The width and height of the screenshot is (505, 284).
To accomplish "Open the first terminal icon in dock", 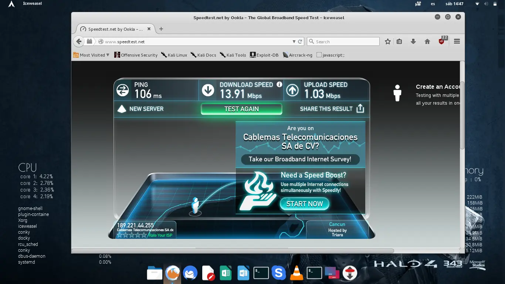I will 261,273.
